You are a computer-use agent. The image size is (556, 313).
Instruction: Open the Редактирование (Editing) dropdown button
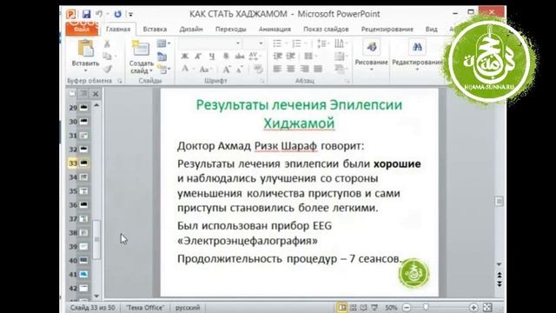click(x=417, y=55)
